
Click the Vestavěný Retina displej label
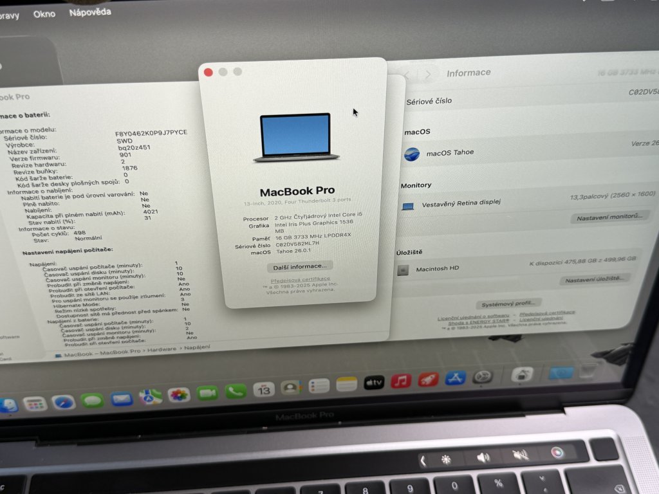tap(461, 203)
